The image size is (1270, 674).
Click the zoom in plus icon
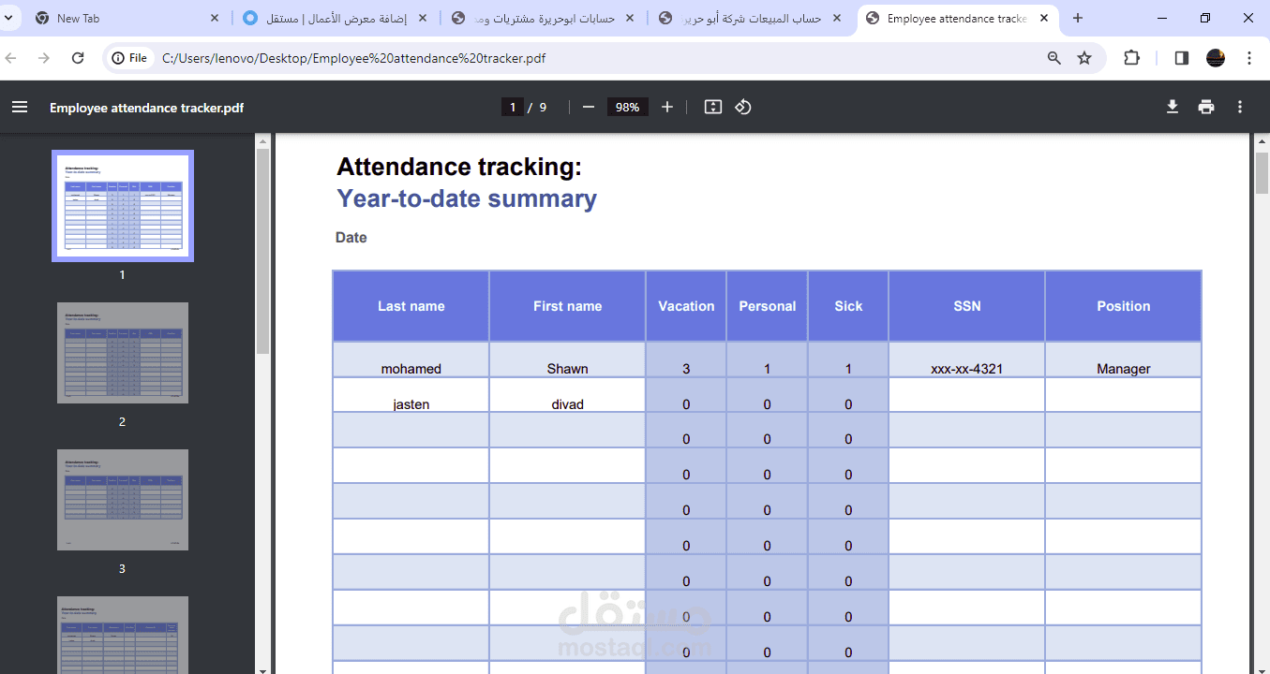point(667,108)
